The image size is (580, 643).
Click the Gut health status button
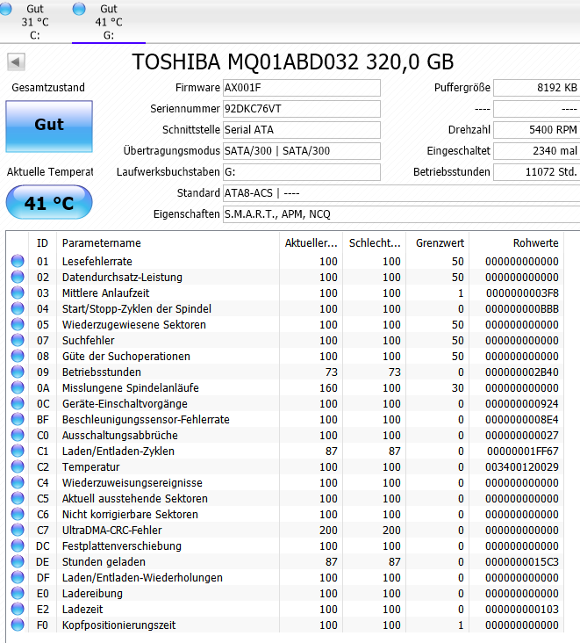click(49, 126)
